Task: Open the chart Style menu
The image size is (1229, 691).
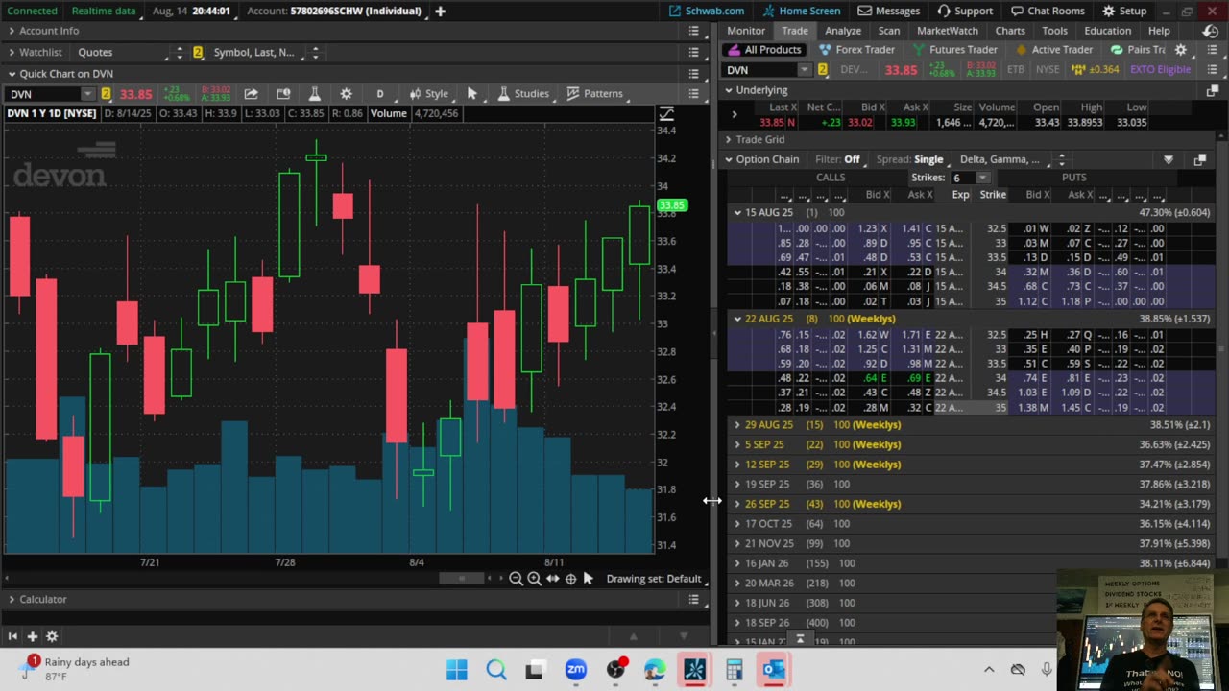Action: point(428,93)
